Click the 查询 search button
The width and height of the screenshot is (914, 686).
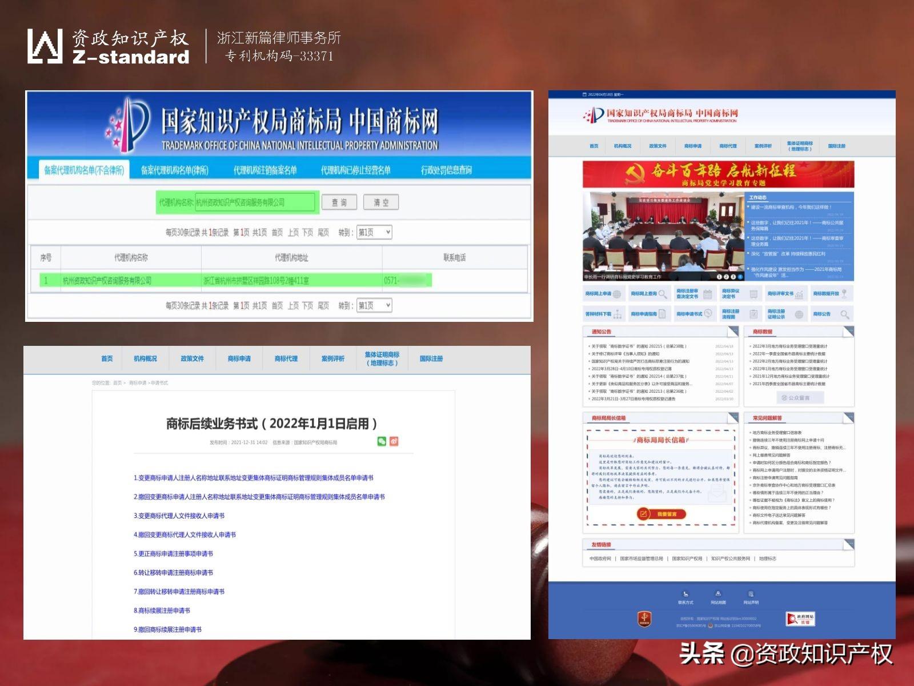[339, 202]
